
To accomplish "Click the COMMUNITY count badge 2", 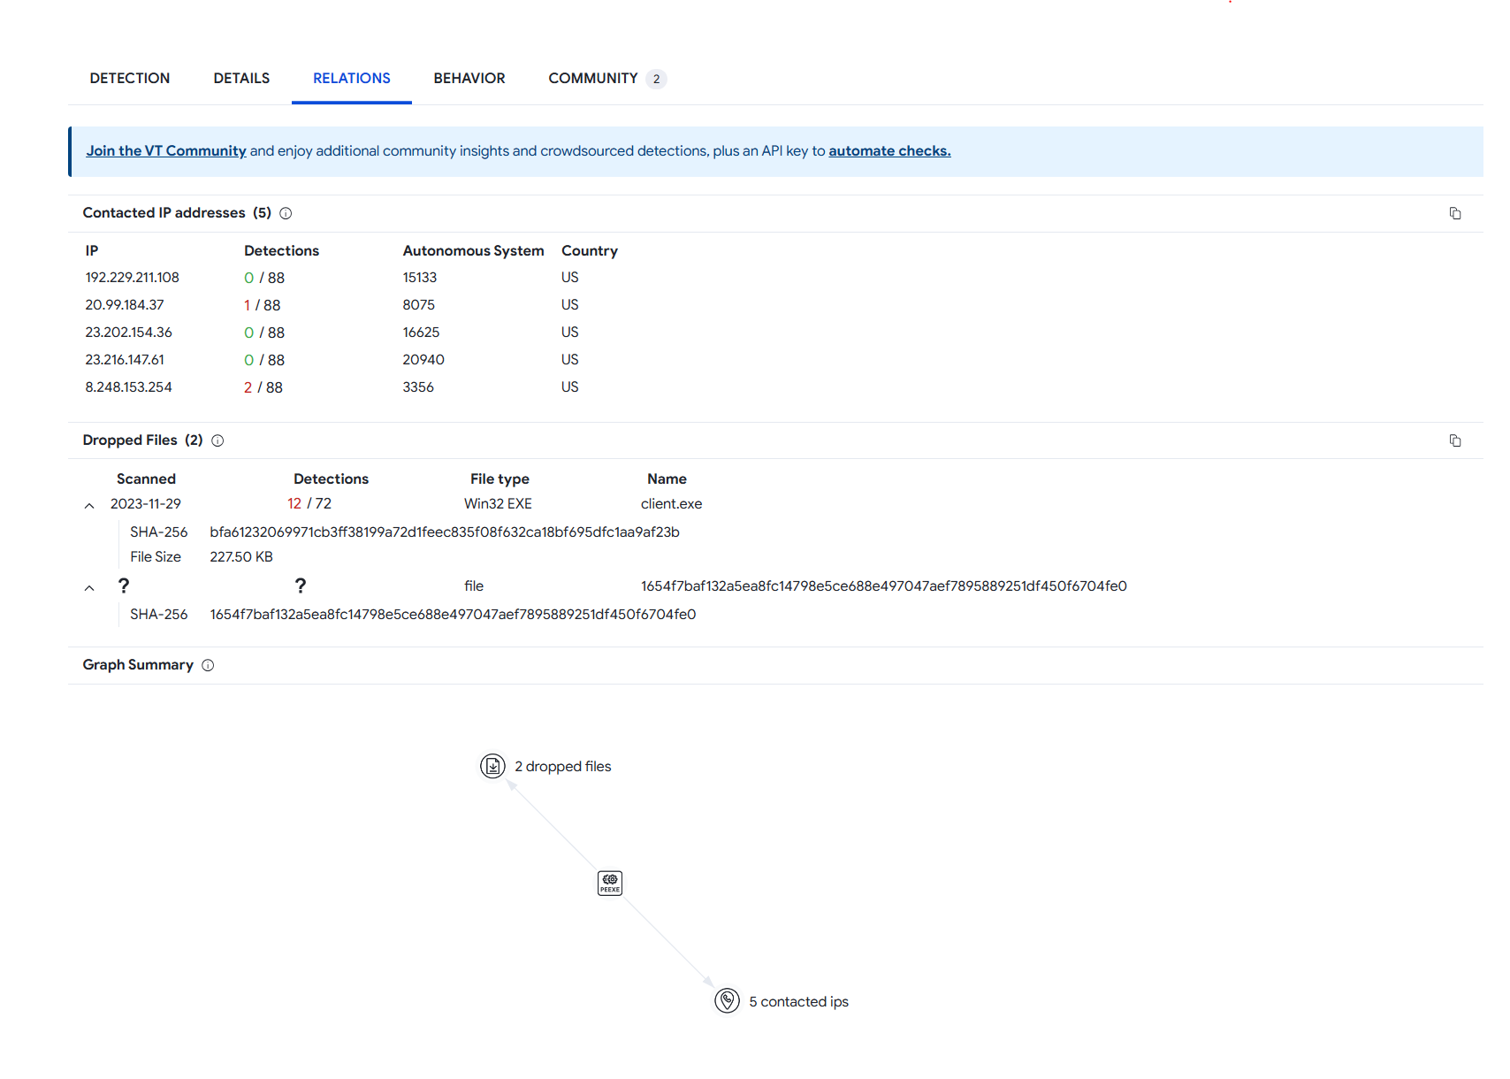I will pos(656,79).
